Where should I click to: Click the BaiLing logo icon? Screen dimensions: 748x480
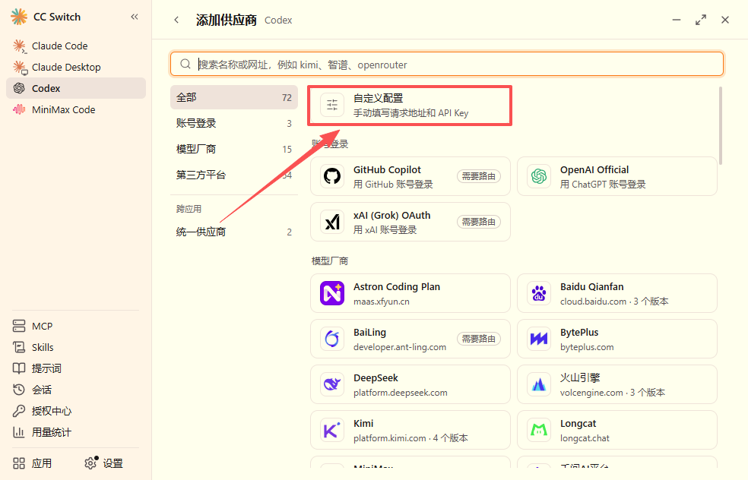[332, 339]
